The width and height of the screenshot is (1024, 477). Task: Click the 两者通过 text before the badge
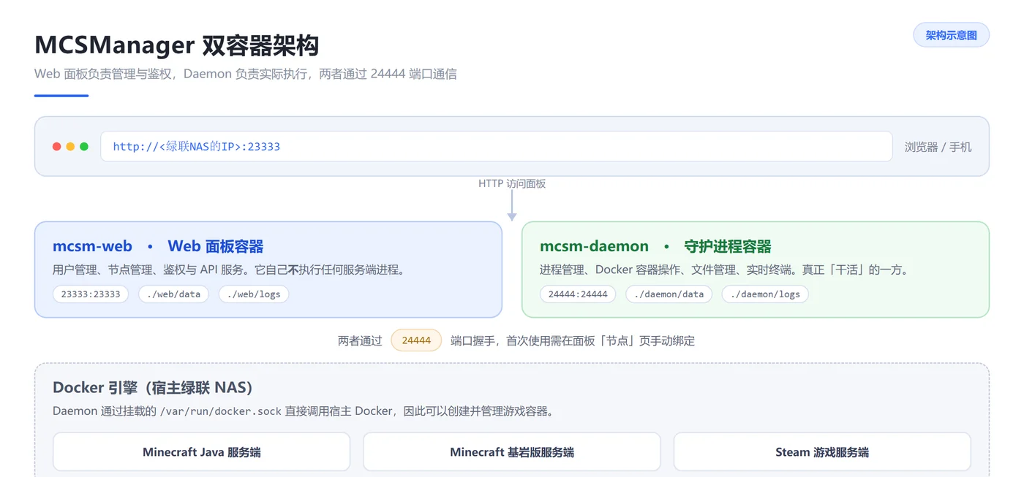360,340
